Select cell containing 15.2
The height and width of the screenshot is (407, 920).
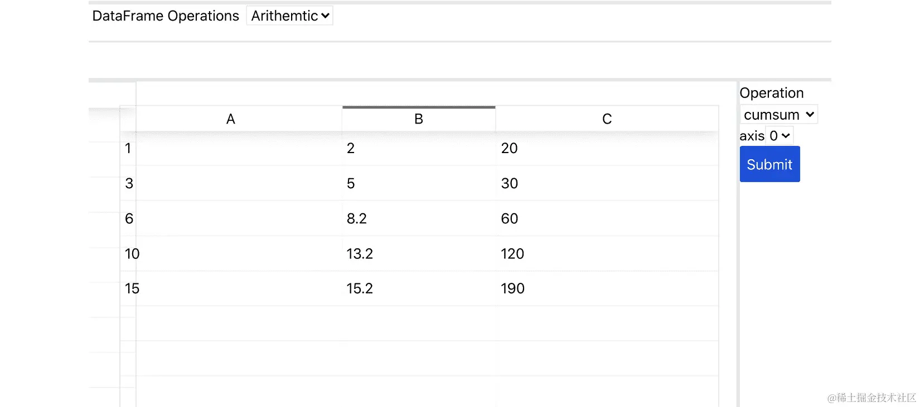pos(419,288)
